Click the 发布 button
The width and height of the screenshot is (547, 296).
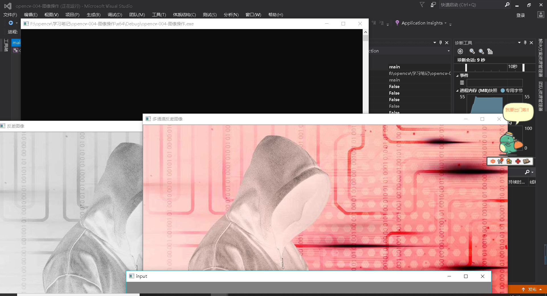[x=531, y=289]
